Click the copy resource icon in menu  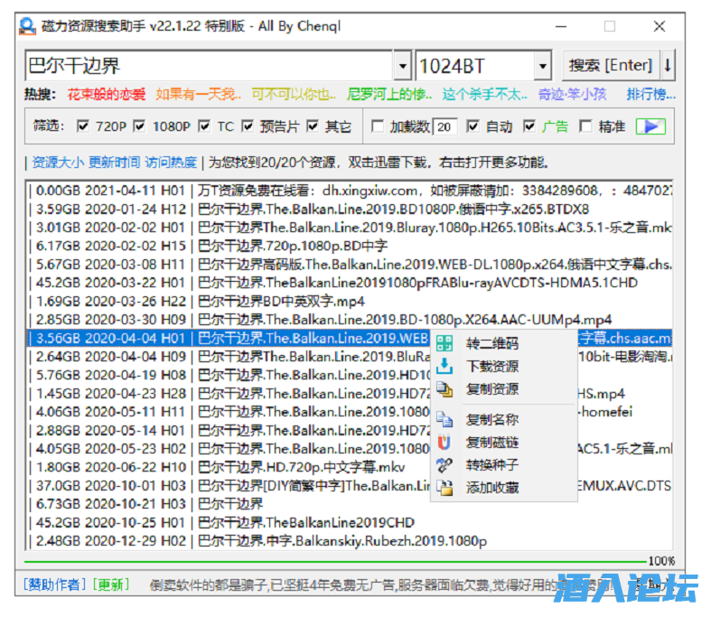(444, 389)
